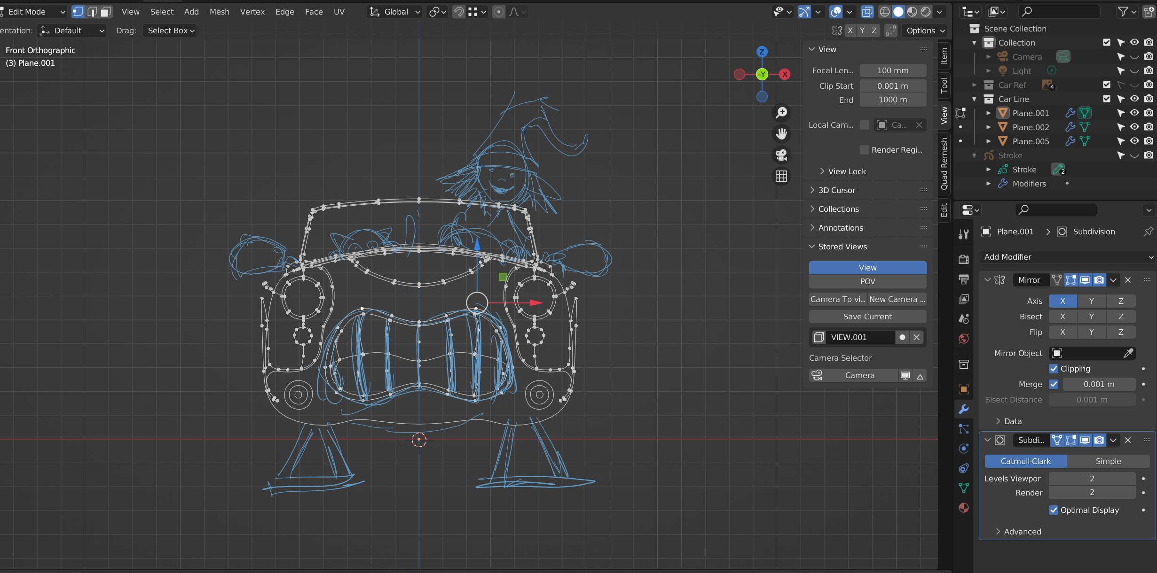Toggle Mirror axis Y button
Viewport: 1157px width, 573px height.
pyautogui.click(x=1092, y=301)
